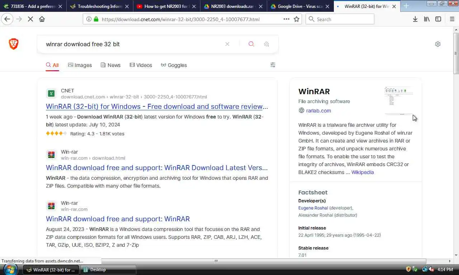This screenshot has height=275, width=459.
Task: Click the CNET result favicon
Action: click(51, 93)
